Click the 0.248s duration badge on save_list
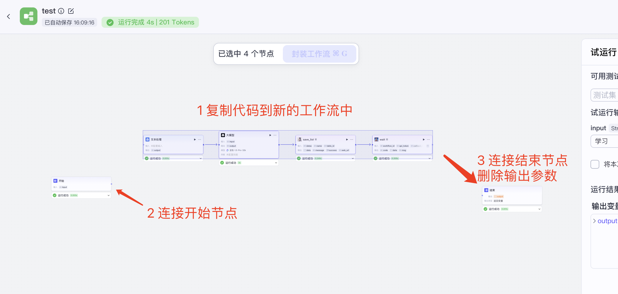Screen dimensions: 618x294 click(x=318, y=159)
